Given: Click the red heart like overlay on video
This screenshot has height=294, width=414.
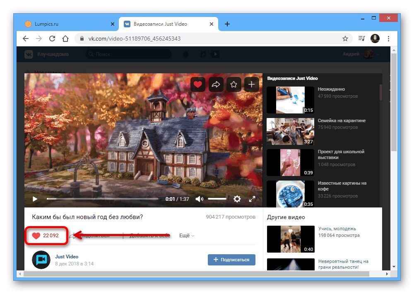Looking at the screenshot, I should pyautogui.click(x=198, y=84).
